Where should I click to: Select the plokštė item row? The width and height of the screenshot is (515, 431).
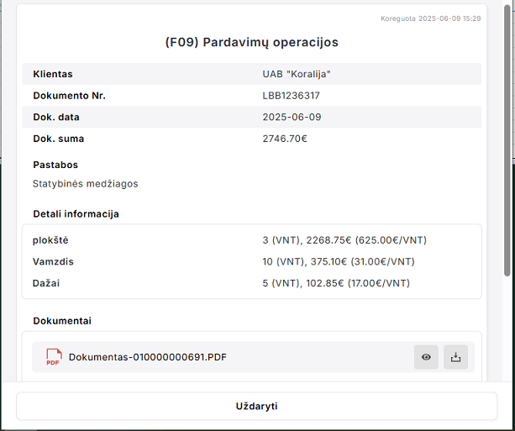click(x=252, y=240)
